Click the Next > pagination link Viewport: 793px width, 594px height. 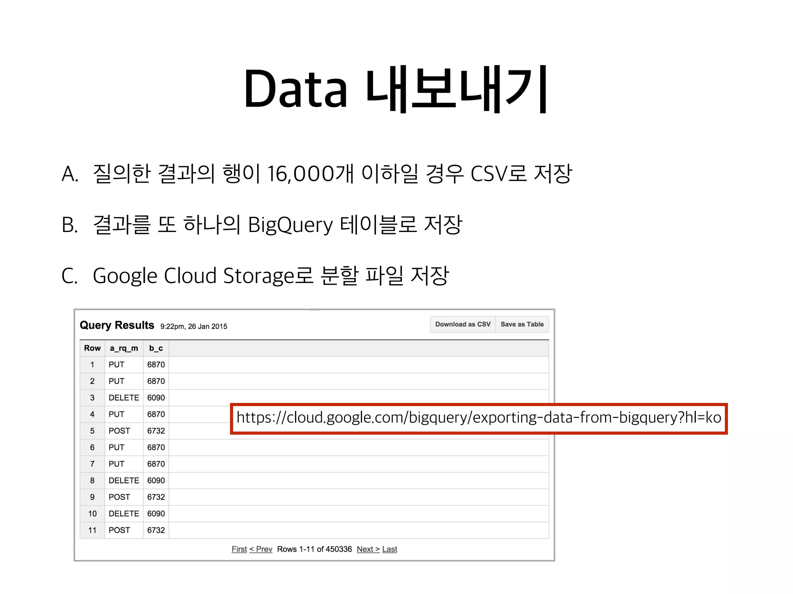pos(368,549)
